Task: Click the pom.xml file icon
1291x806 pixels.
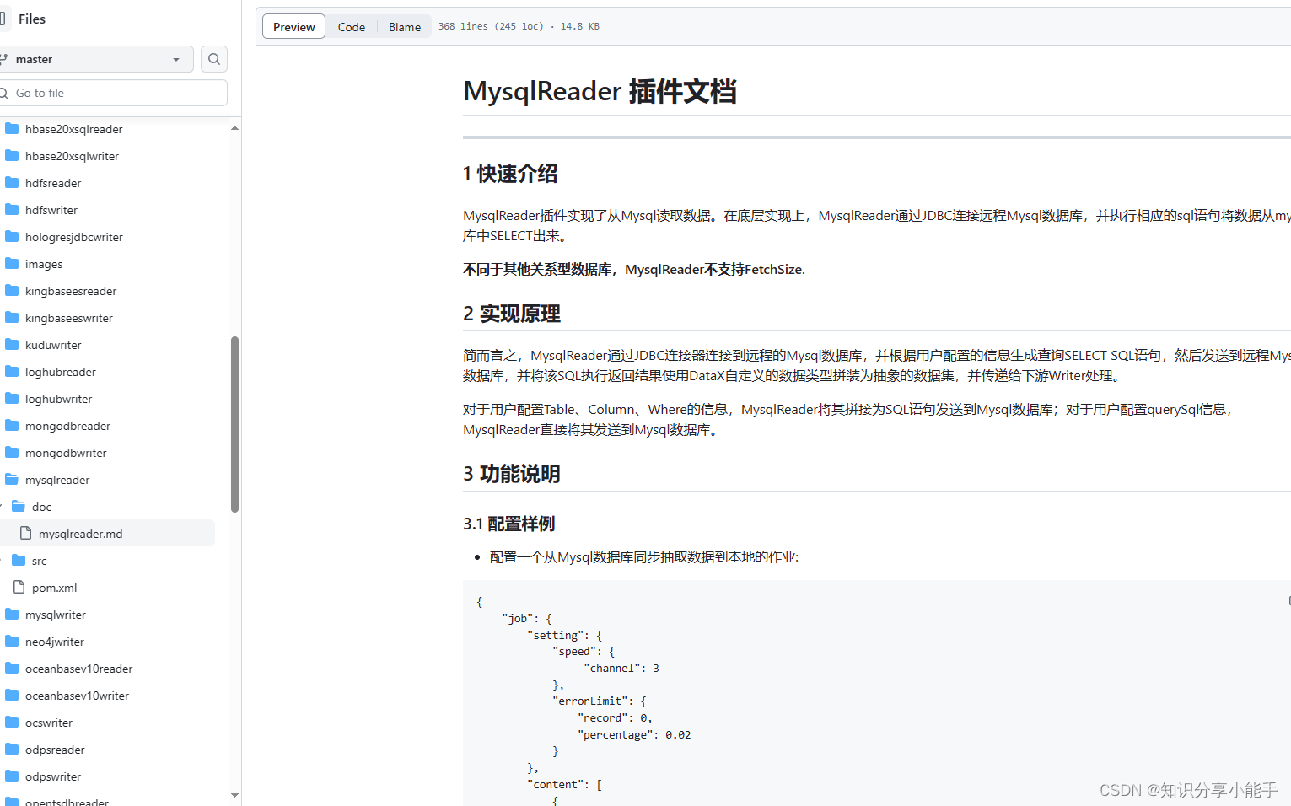Action: click(x=19, y=588)
